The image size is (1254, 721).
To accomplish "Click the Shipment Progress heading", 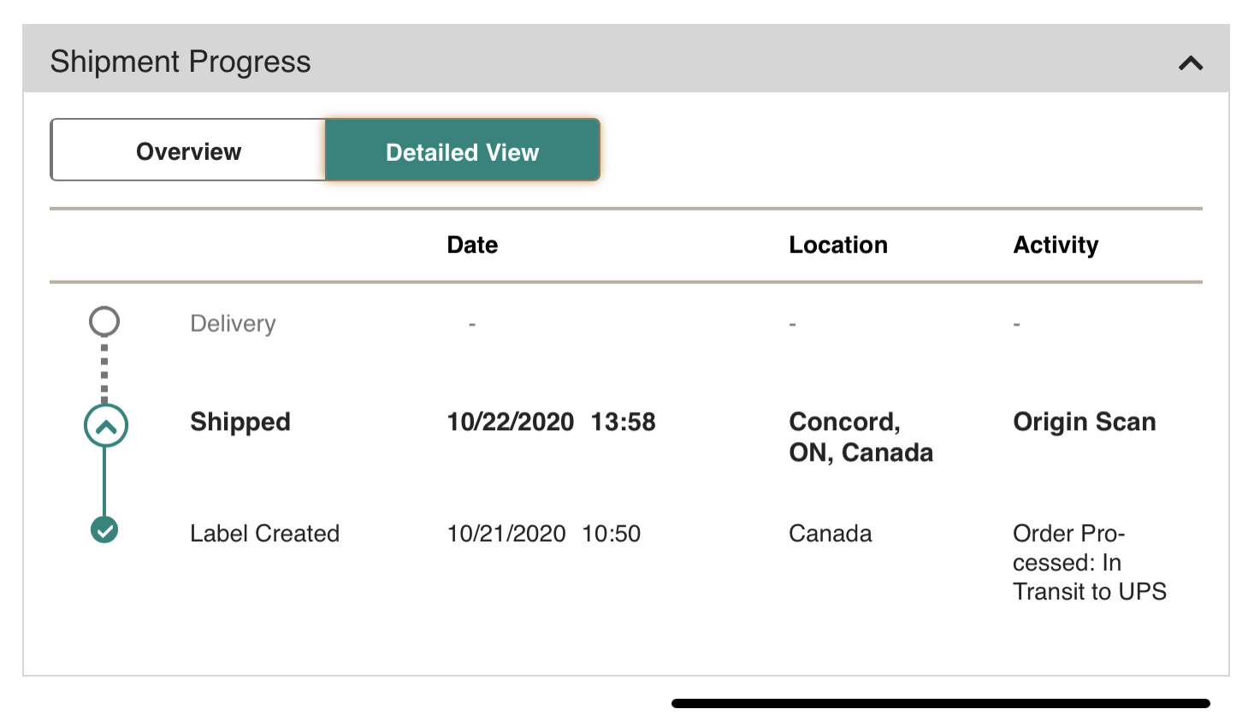I will point(180,62).
